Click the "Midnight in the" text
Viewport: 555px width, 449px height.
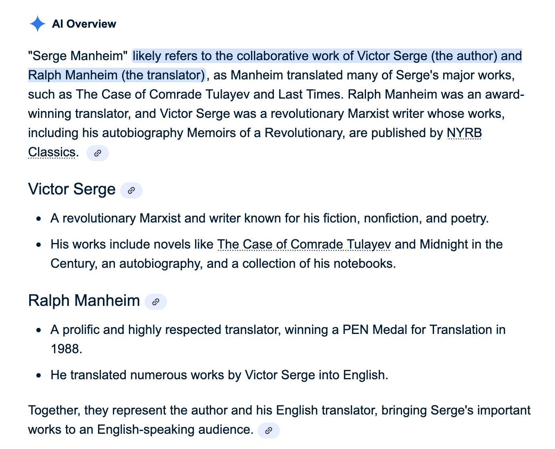460,245
